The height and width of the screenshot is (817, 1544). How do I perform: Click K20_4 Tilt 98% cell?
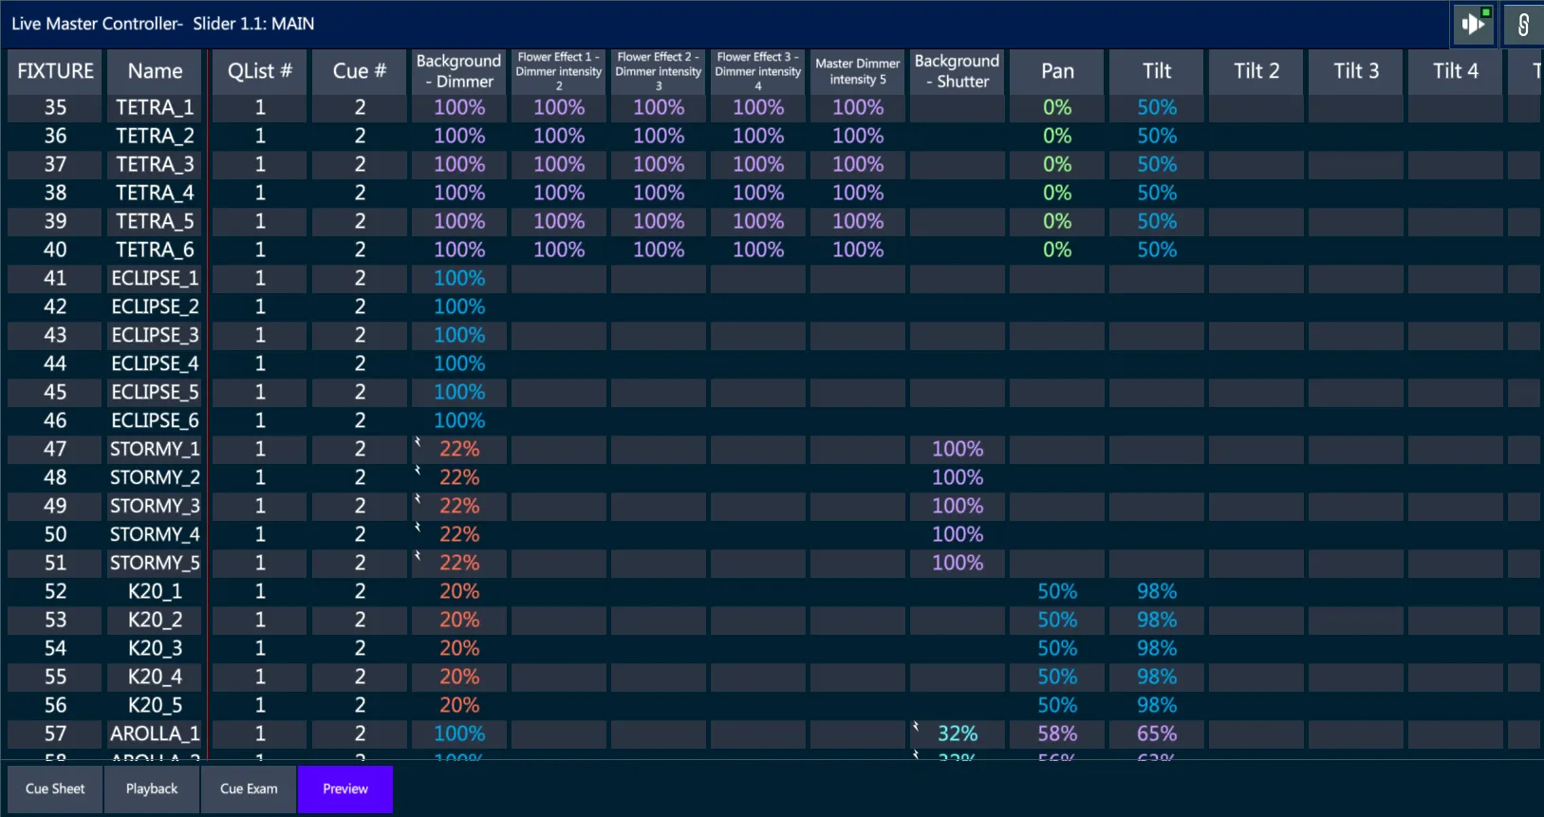click(1157, 677)
